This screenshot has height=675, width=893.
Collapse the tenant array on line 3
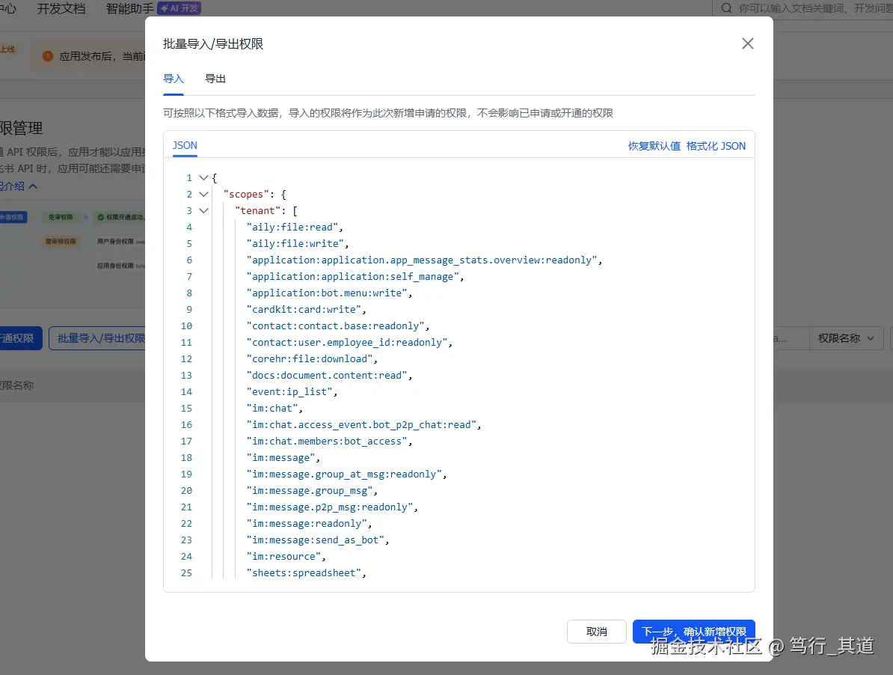click(x=203, y=210)
